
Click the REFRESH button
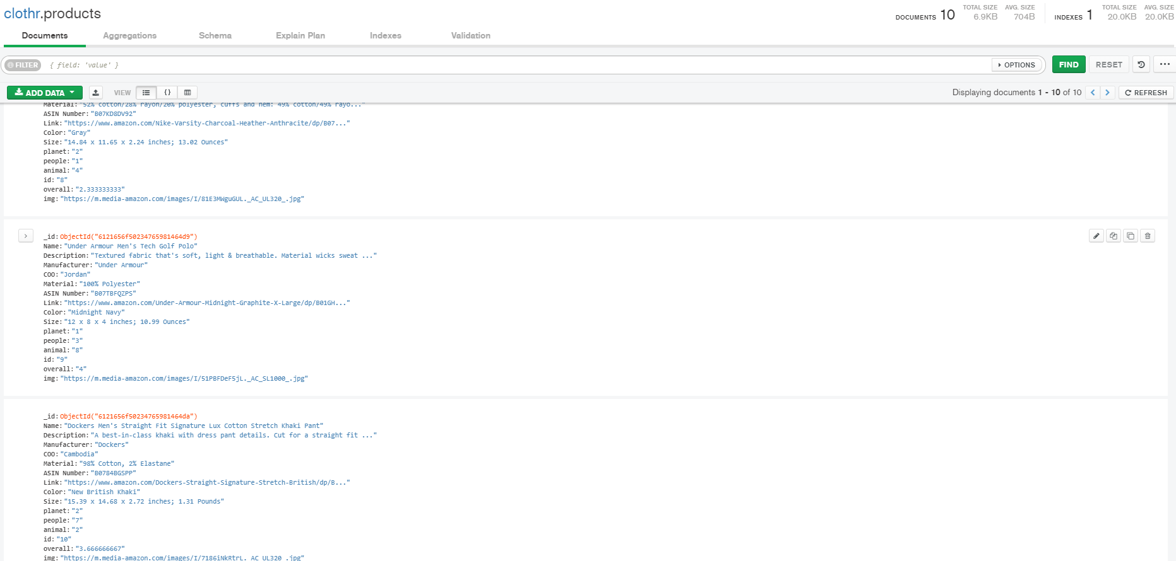(x=1146, y=93)
